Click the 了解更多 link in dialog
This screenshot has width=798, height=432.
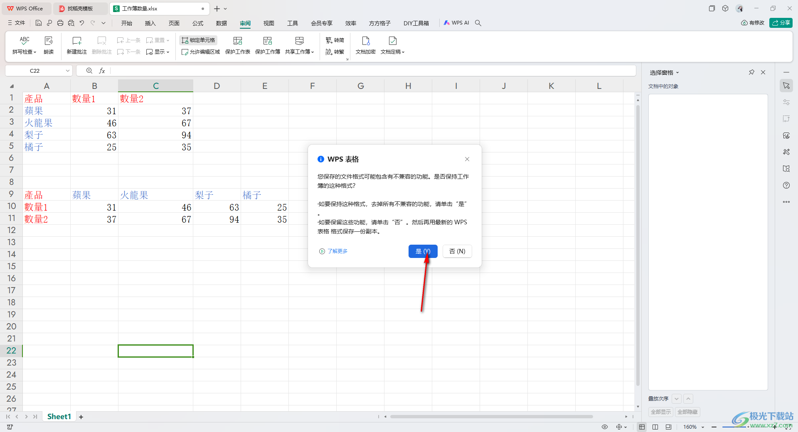334,251
